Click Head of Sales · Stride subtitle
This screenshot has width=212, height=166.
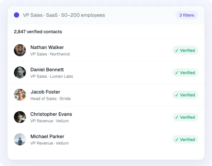click(x=50, y=99)
